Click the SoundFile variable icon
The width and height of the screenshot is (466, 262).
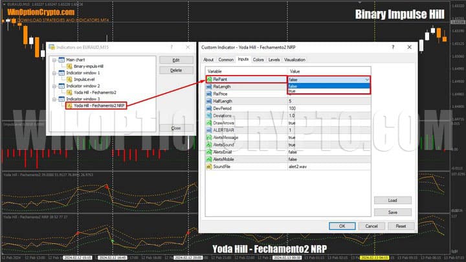(209, 167)
